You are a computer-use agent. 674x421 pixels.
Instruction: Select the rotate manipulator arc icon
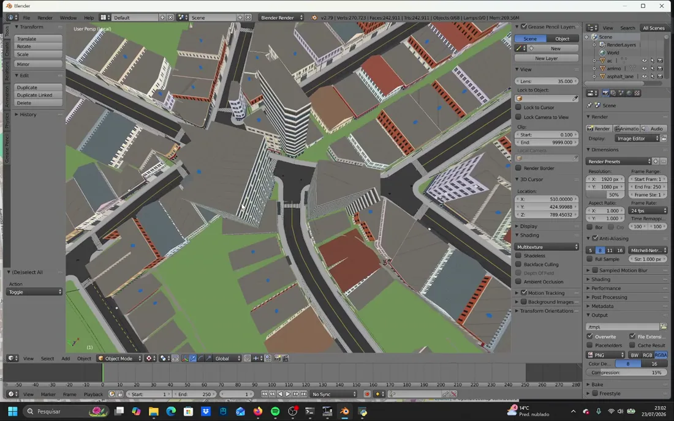[201, 359]
